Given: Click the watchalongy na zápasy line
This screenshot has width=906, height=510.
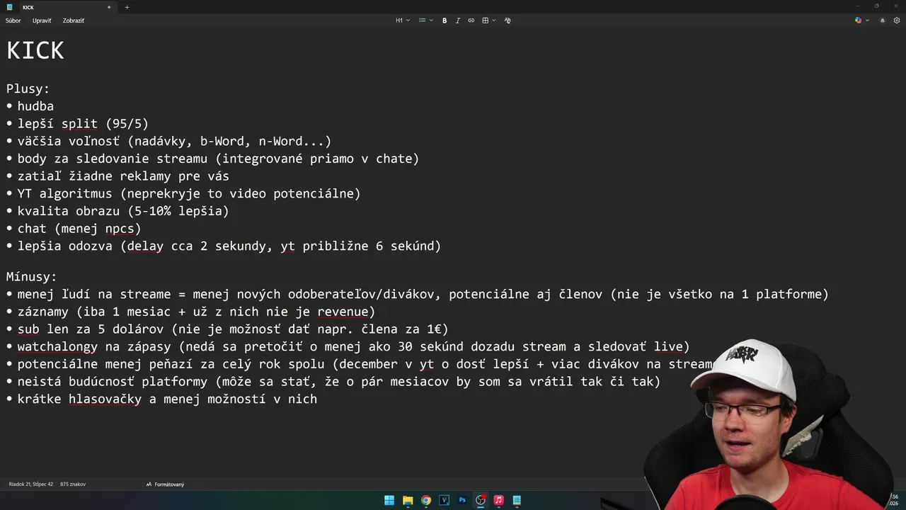Looking at the screenshot, I should (353, 346).
